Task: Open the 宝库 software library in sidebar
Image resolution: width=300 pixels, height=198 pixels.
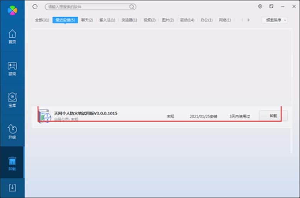Action: click(x=12, y=100)
